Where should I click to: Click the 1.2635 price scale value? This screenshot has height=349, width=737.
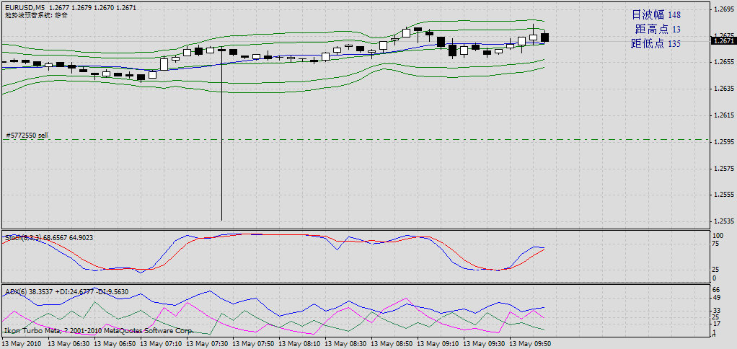pos(724,88)
